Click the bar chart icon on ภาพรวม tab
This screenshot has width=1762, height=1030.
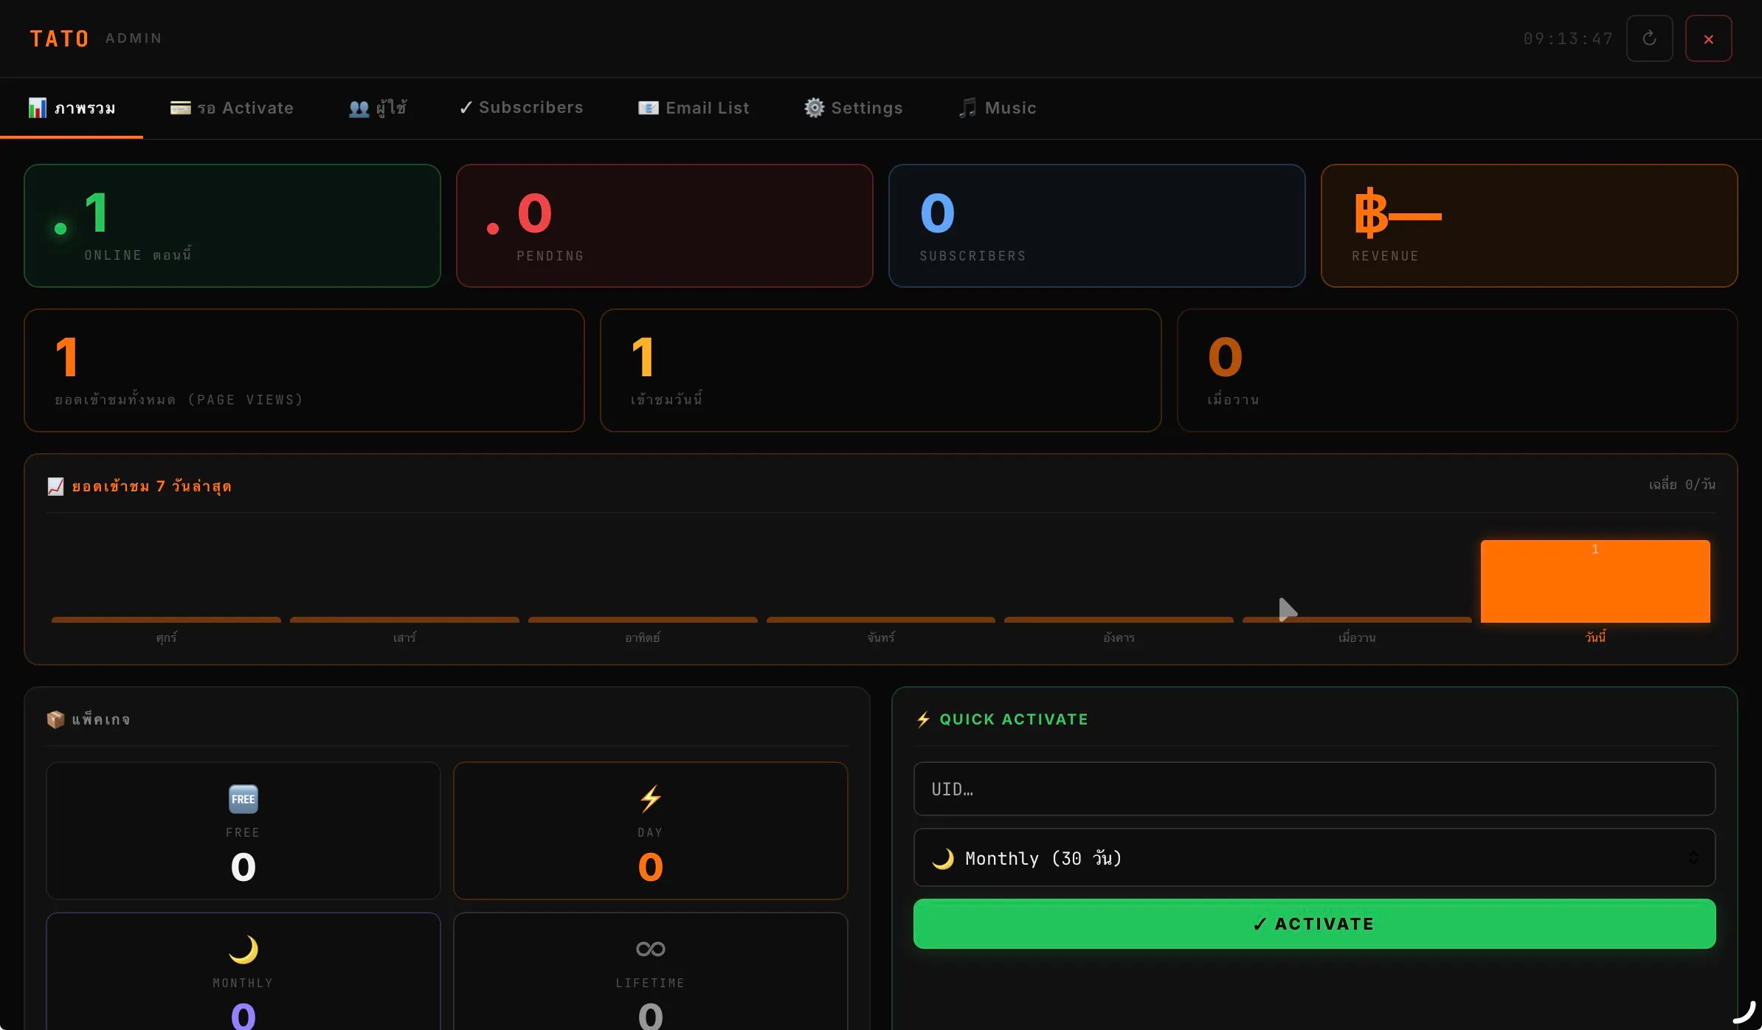click(x=37, y=108)
